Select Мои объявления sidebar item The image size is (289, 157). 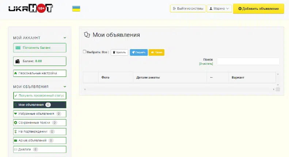click(x=39, y=105)
